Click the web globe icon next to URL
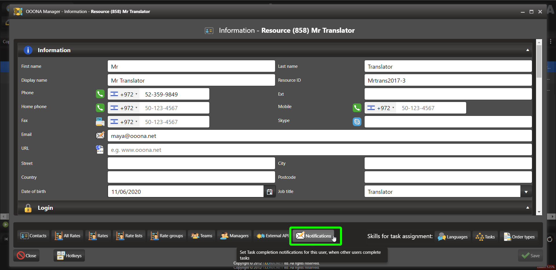The image size is (556, 270). [100, 149]
